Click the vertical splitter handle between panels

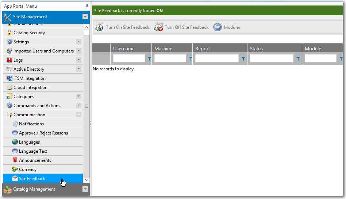[91, 124]
